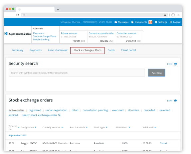Open the Client portal tab
Viewport: 191px width, 154px height.
(x=128, y=50)
